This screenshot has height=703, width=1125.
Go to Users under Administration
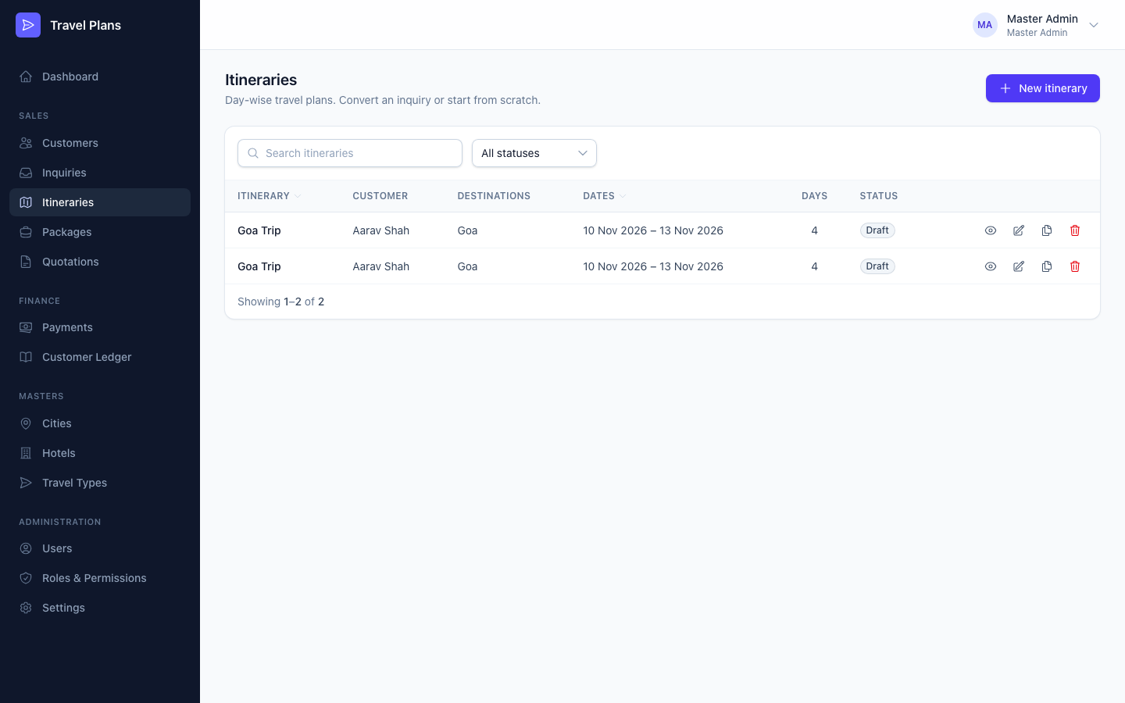click(x=100, y=548)
